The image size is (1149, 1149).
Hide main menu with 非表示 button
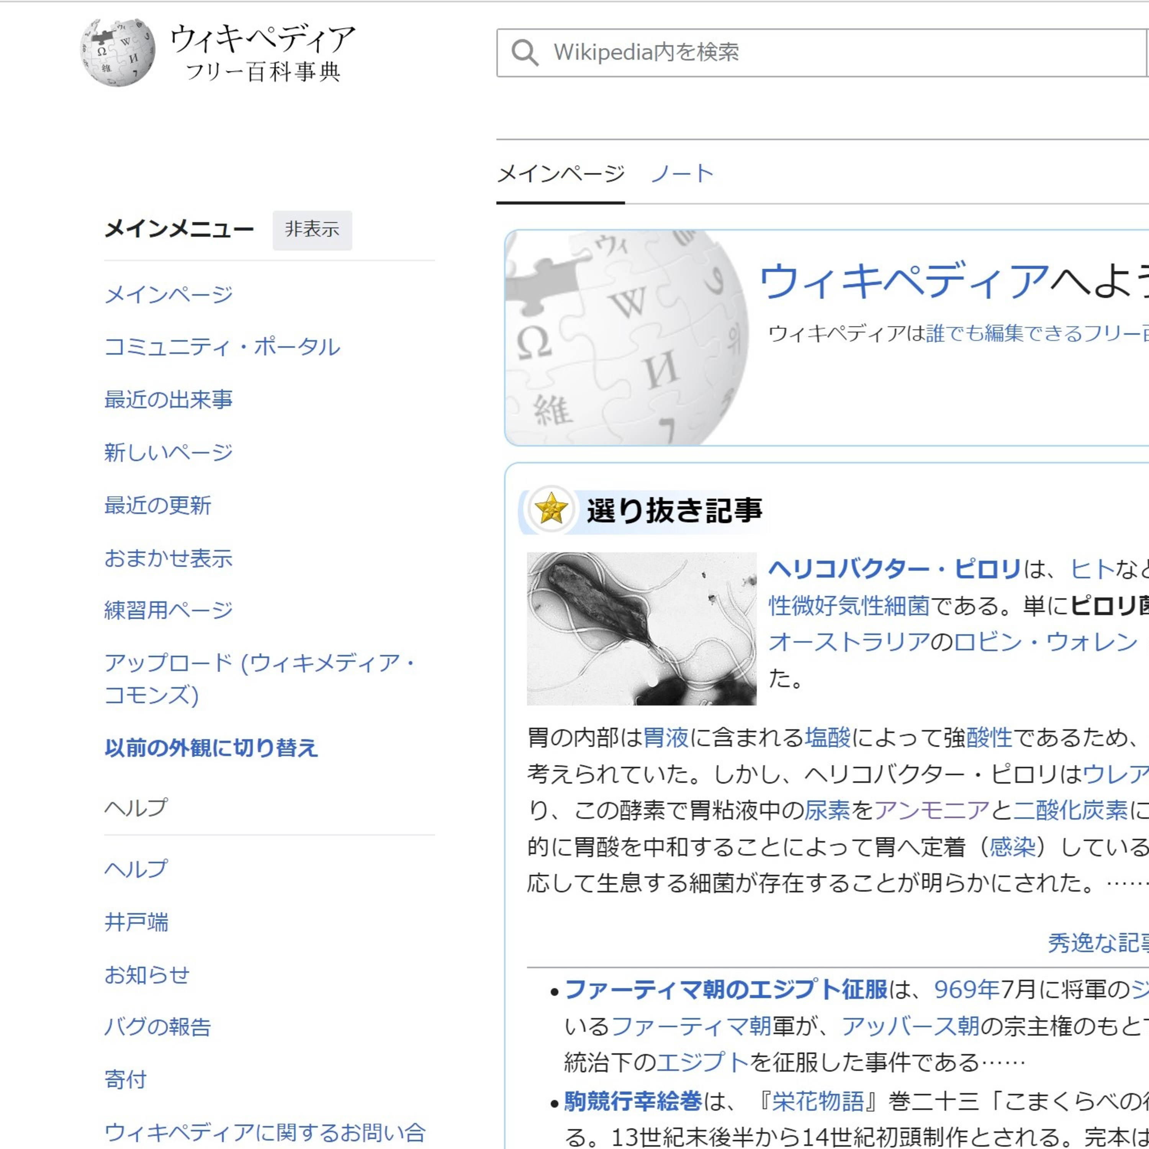point(312,229)
